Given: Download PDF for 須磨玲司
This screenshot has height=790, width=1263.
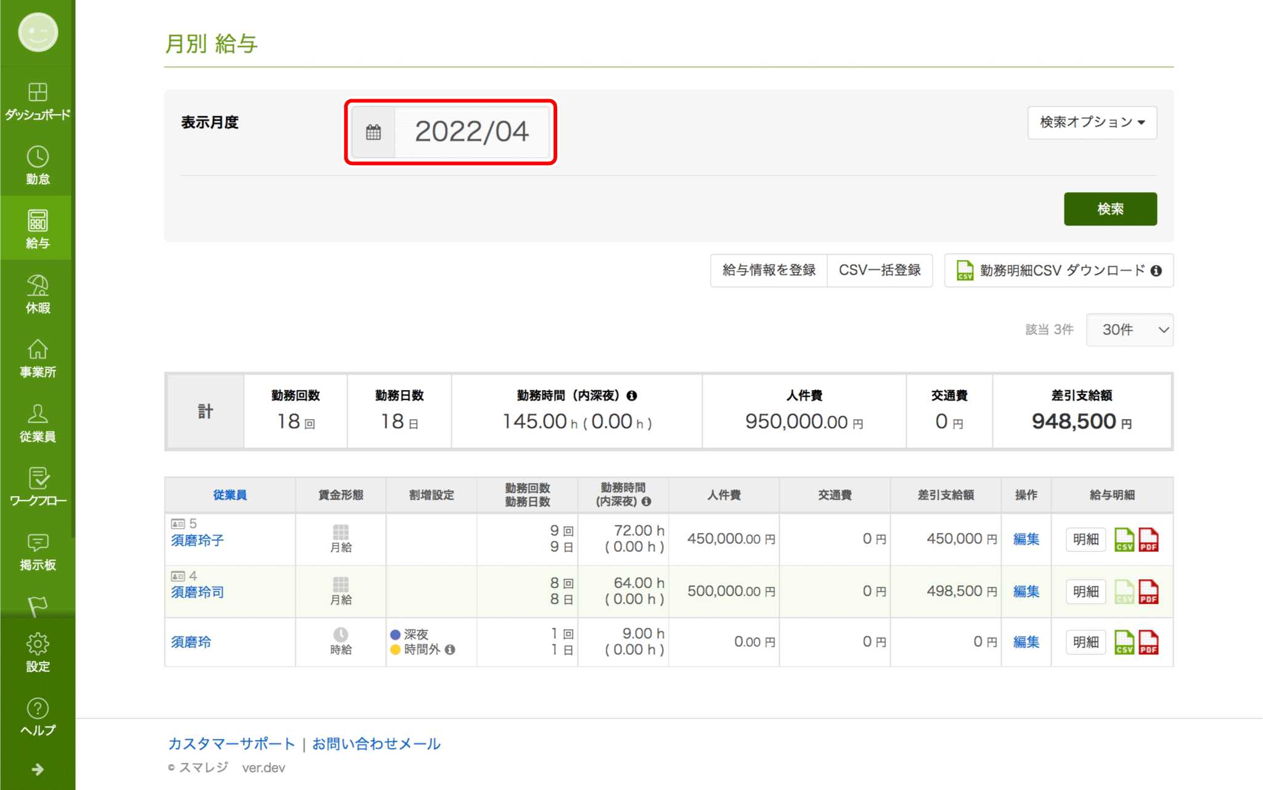Looking at the screenshot, I should [x=1148, y=592].
